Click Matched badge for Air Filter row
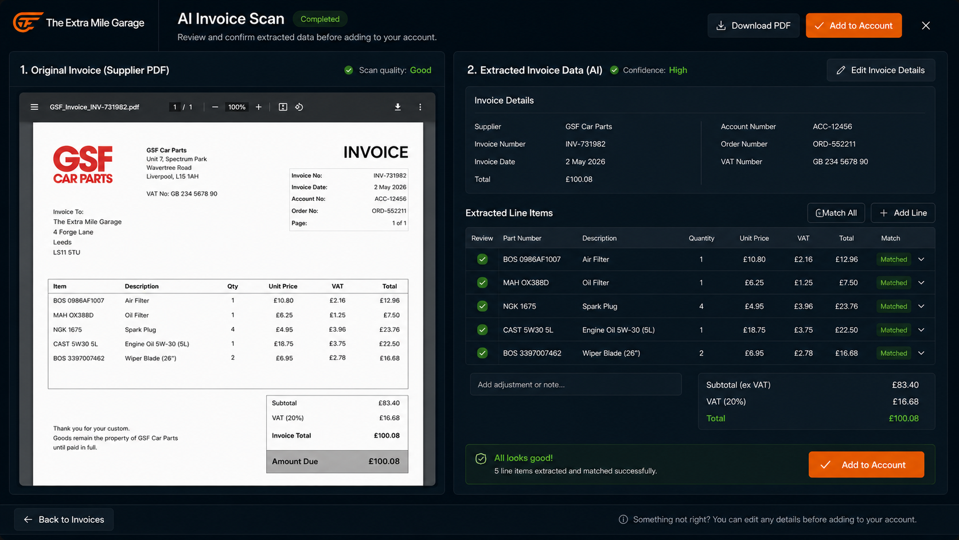This screenshot has height=540, width=959. (x=894, y=259)
